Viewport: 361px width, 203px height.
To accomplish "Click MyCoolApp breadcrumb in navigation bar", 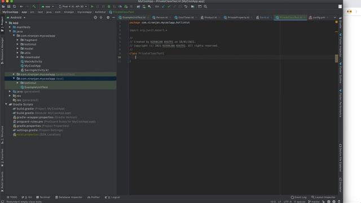I will coord(10,12).
